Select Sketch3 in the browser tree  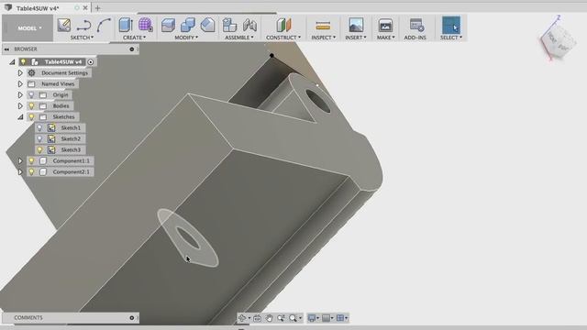[x=71, y=150]
